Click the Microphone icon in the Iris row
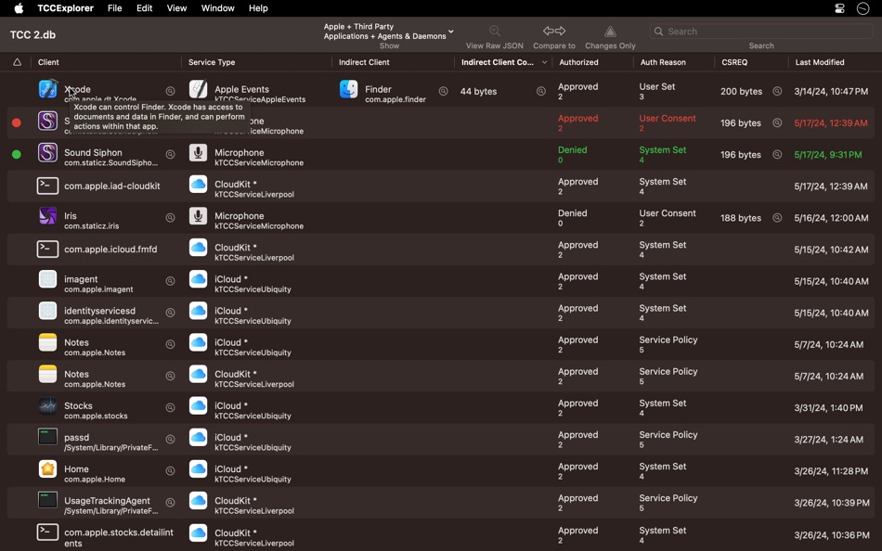 198,216
